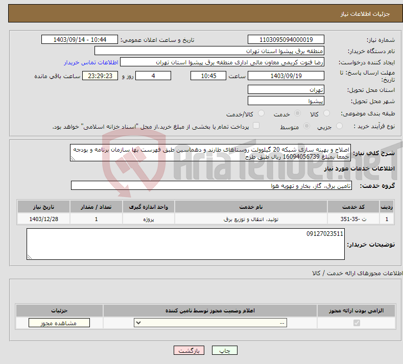Select the خدمت radio button
Screen dimensions: 403x364
[297, 113]
